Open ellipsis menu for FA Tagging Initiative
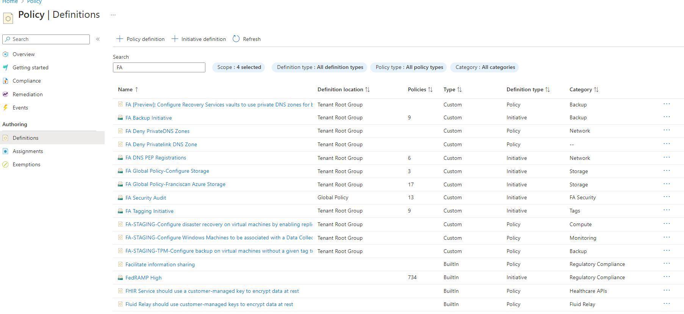Screen dimensions: 684x314 667,210
